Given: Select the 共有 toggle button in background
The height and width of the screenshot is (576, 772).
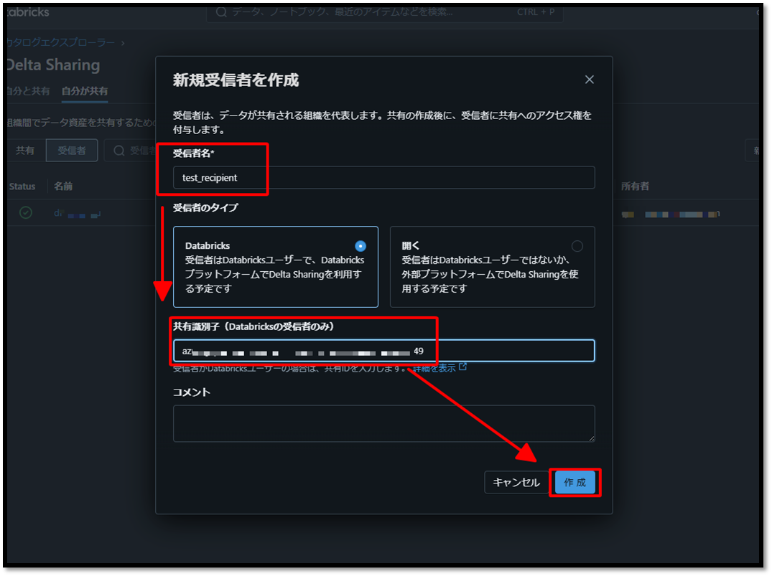Looking at the screenshot, I should pyautogui.click(x=25, y=151).
